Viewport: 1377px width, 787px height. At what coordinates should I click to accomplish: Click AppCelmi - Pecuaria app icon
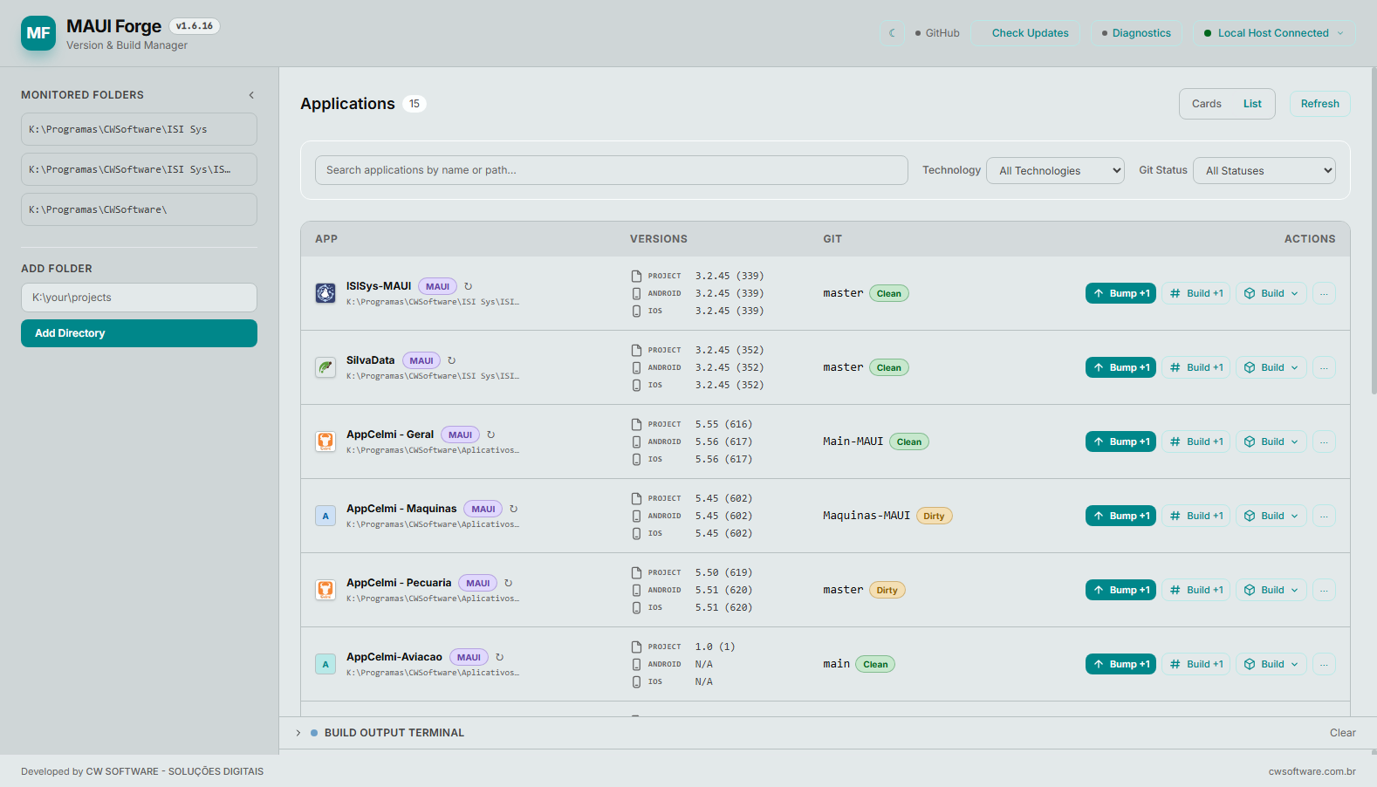325,590
